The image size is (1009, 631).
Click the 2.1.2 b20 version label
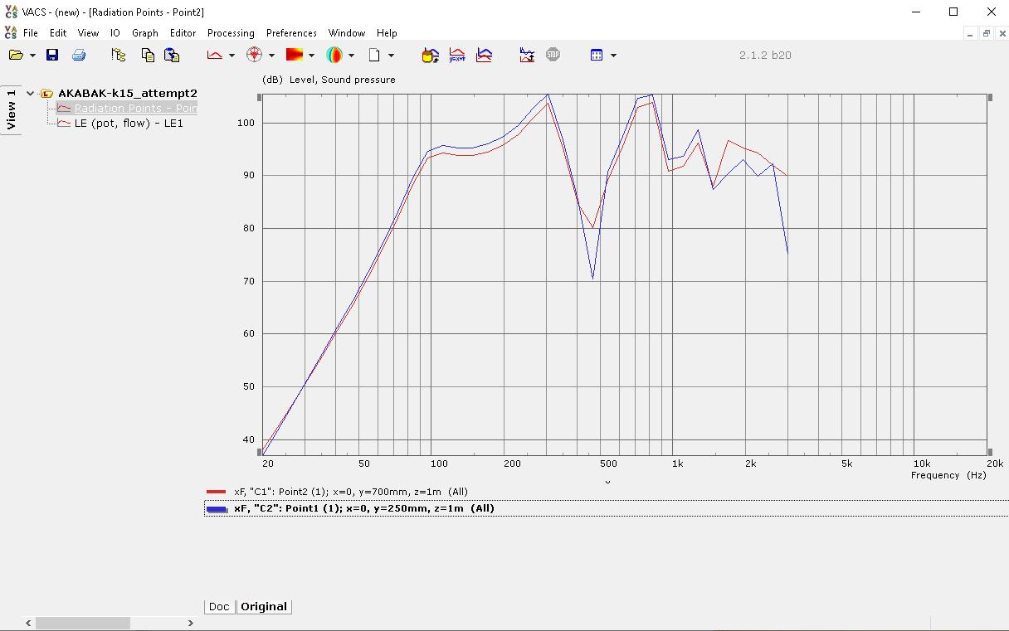pyautogui.click(x=765, y=55)
